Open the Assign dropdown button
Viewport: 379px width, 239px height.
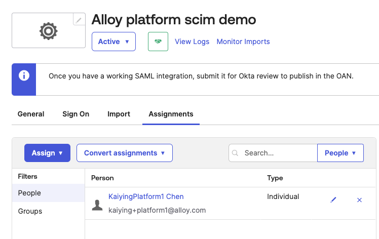pos(48,153)
